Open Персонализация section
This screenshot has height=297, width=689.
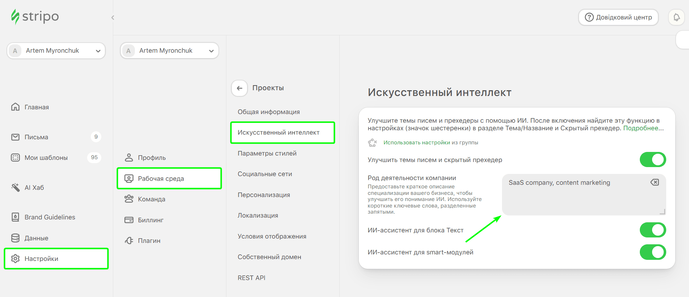pyautogui.click(x=264, y=195)
